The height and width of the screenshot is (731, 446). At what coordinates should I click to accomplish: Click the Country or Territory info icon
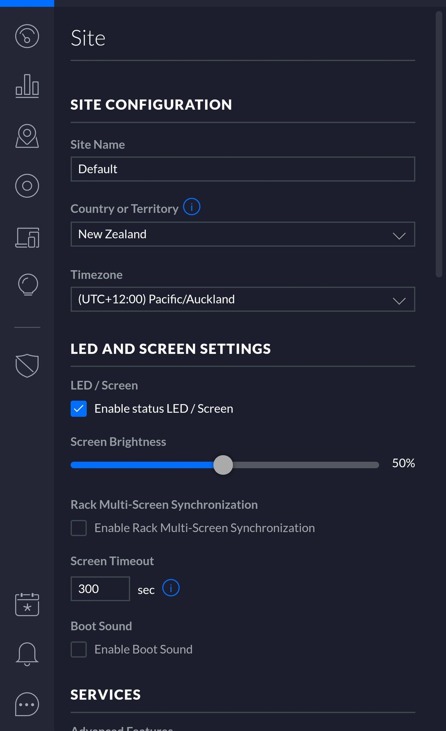pyautogui.click(x=191, y=207)
